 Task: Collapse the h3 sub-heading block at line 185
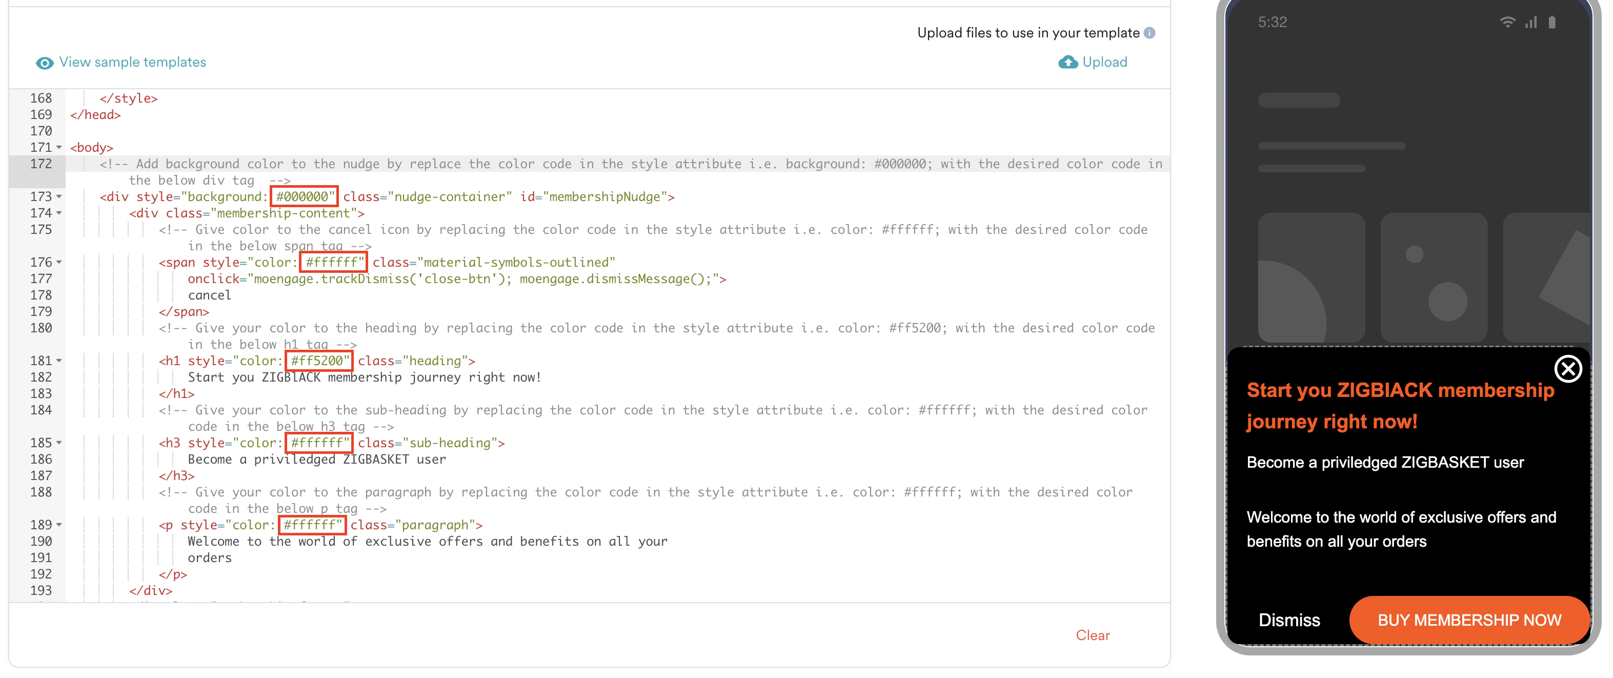[59, 443]
